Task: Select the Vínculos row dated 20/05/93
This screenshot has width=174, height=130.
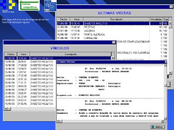Action: 30,97
